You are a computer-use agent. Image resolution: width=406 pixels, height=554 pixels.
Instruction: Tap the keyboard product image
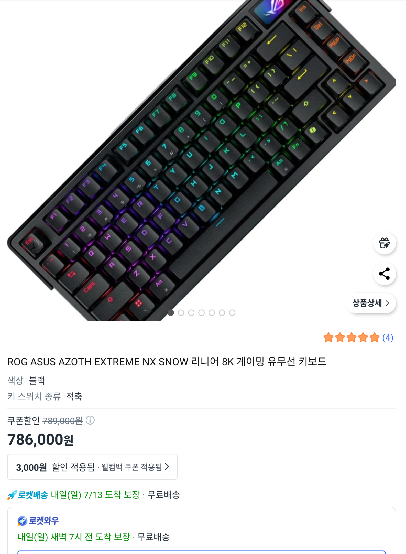(x=201, y=160)
